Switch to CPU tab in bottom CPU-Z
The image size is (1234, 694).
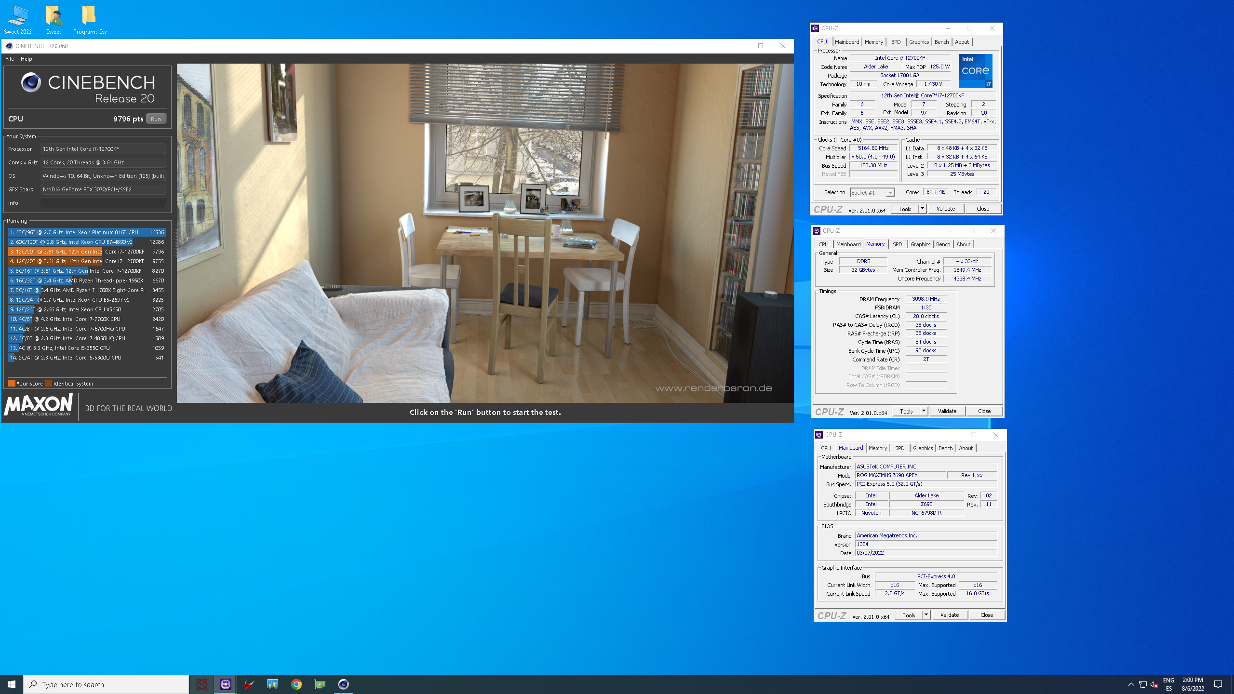point(826,448)
